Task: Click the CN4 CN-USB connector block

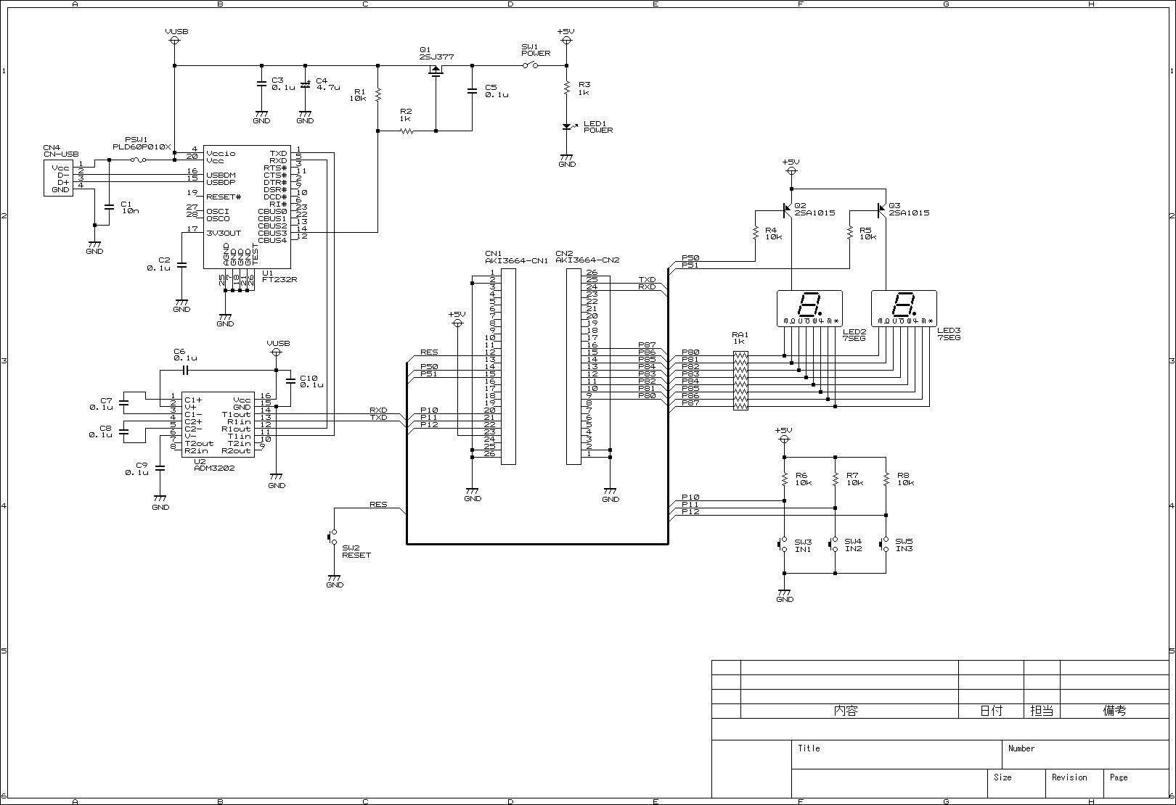Action: click(58, 178)
